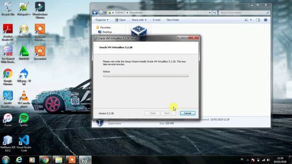The image size is (292, 164).
Task: Click the Explorer back navigation arrow
Action: tap(95, 13)
